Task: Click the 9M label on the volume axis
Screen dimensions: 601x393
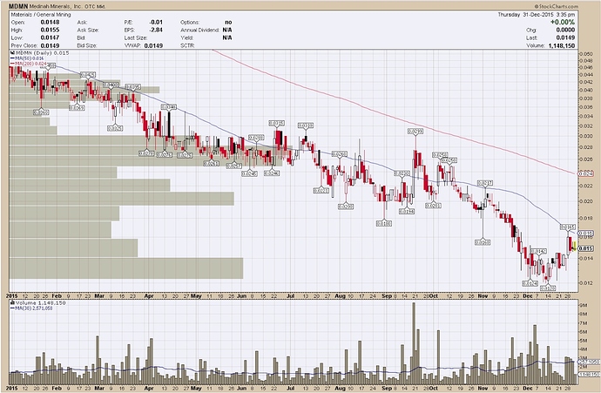Action: [x=582, y=306]
